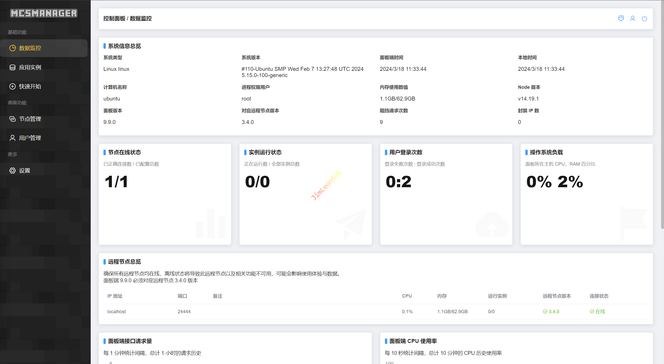The height and width of the screenshot is (364, 664).
Task: Click the settings gear icon
Action: (x=13, y=171)
